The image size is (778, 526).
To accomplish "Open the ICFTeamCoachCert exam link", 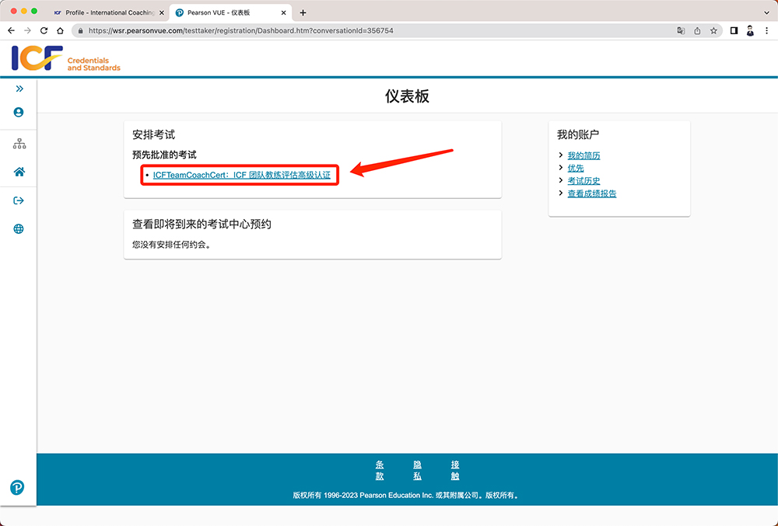I will coord(241,176).
